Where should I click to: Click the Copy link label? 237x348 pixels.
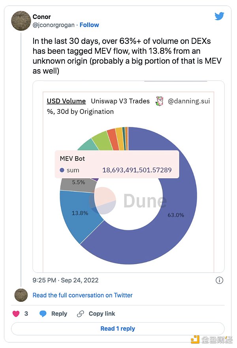pos(102,314)
